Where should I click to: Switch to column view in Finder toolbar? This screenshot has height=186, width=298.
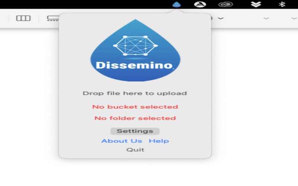click(x=23, y=18)
